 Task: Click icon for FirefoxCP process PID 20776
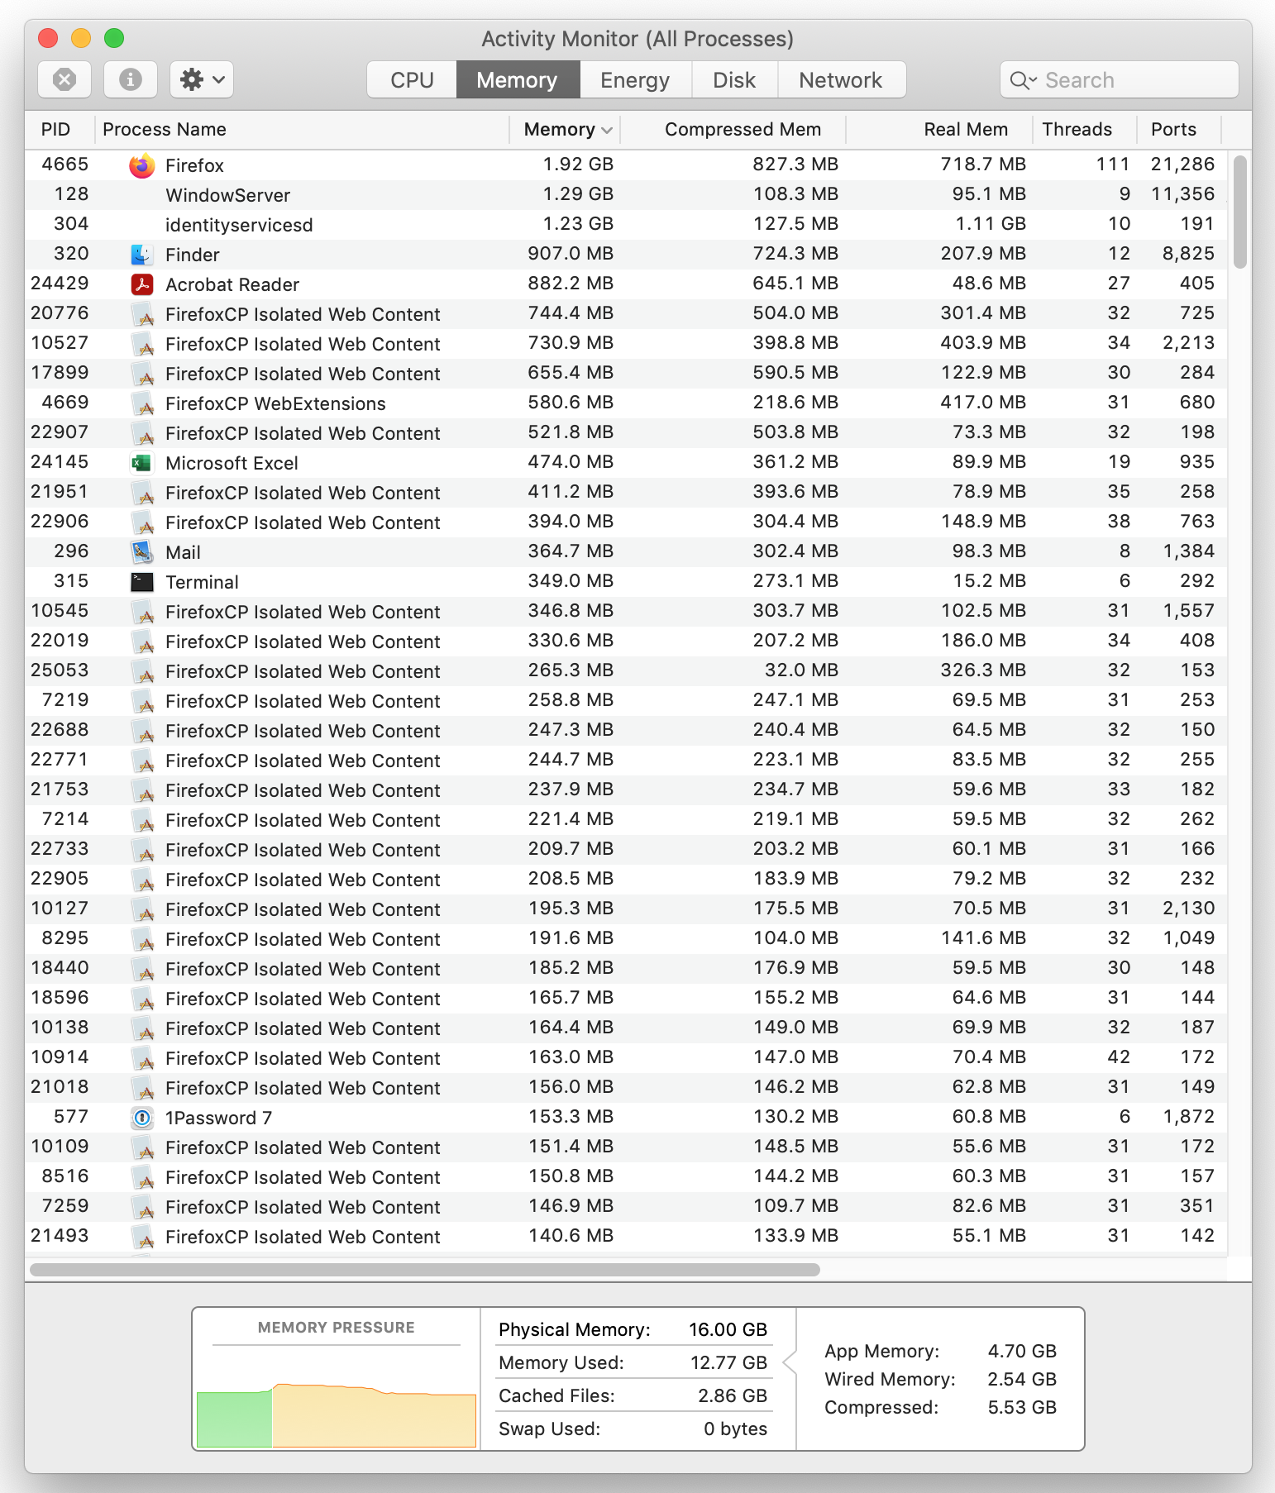tap(142, 314)
